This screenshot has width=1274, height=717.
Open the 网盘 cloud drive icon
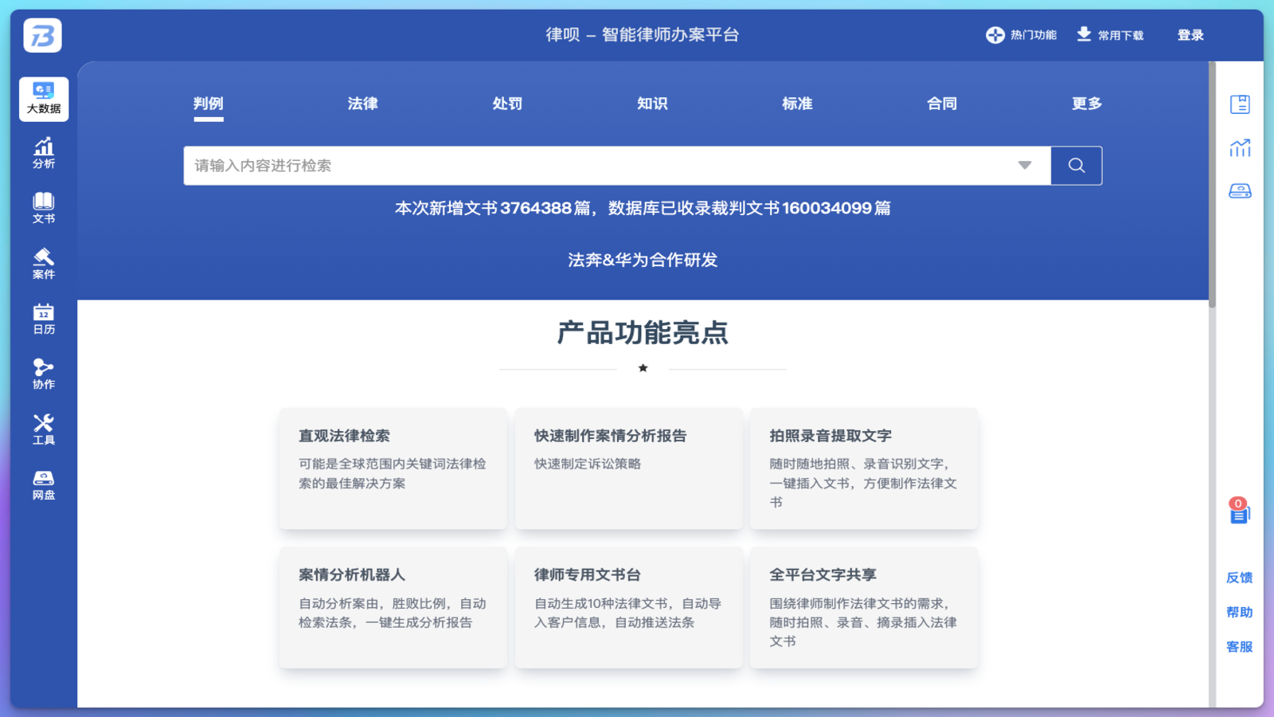(x=44, y=484)
